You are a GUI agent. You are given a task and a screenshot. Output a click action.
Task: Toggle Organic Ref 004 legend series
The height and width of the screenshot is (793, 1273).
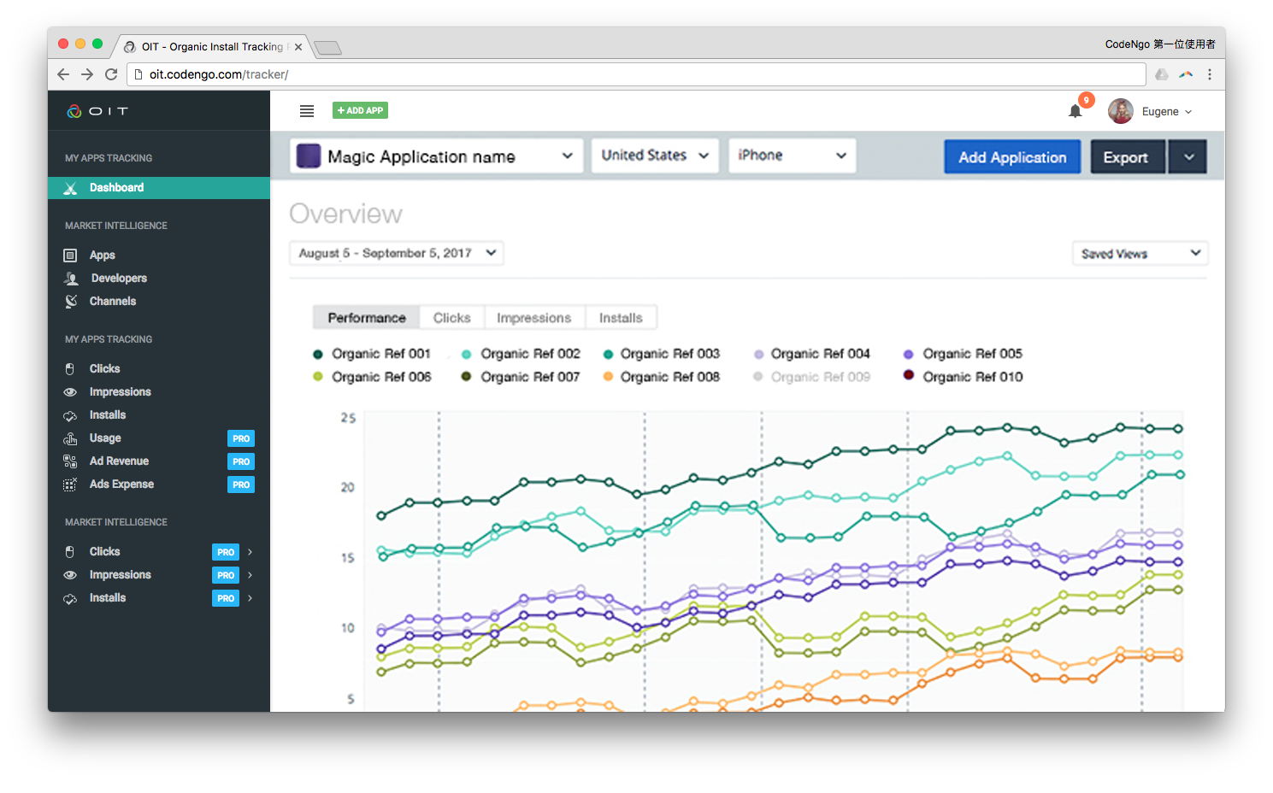click(811, 354)
